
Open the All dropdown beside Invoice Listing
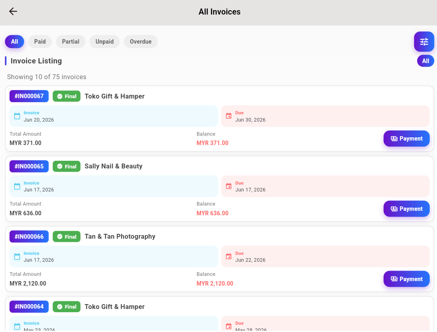click(x=425, y=61)
